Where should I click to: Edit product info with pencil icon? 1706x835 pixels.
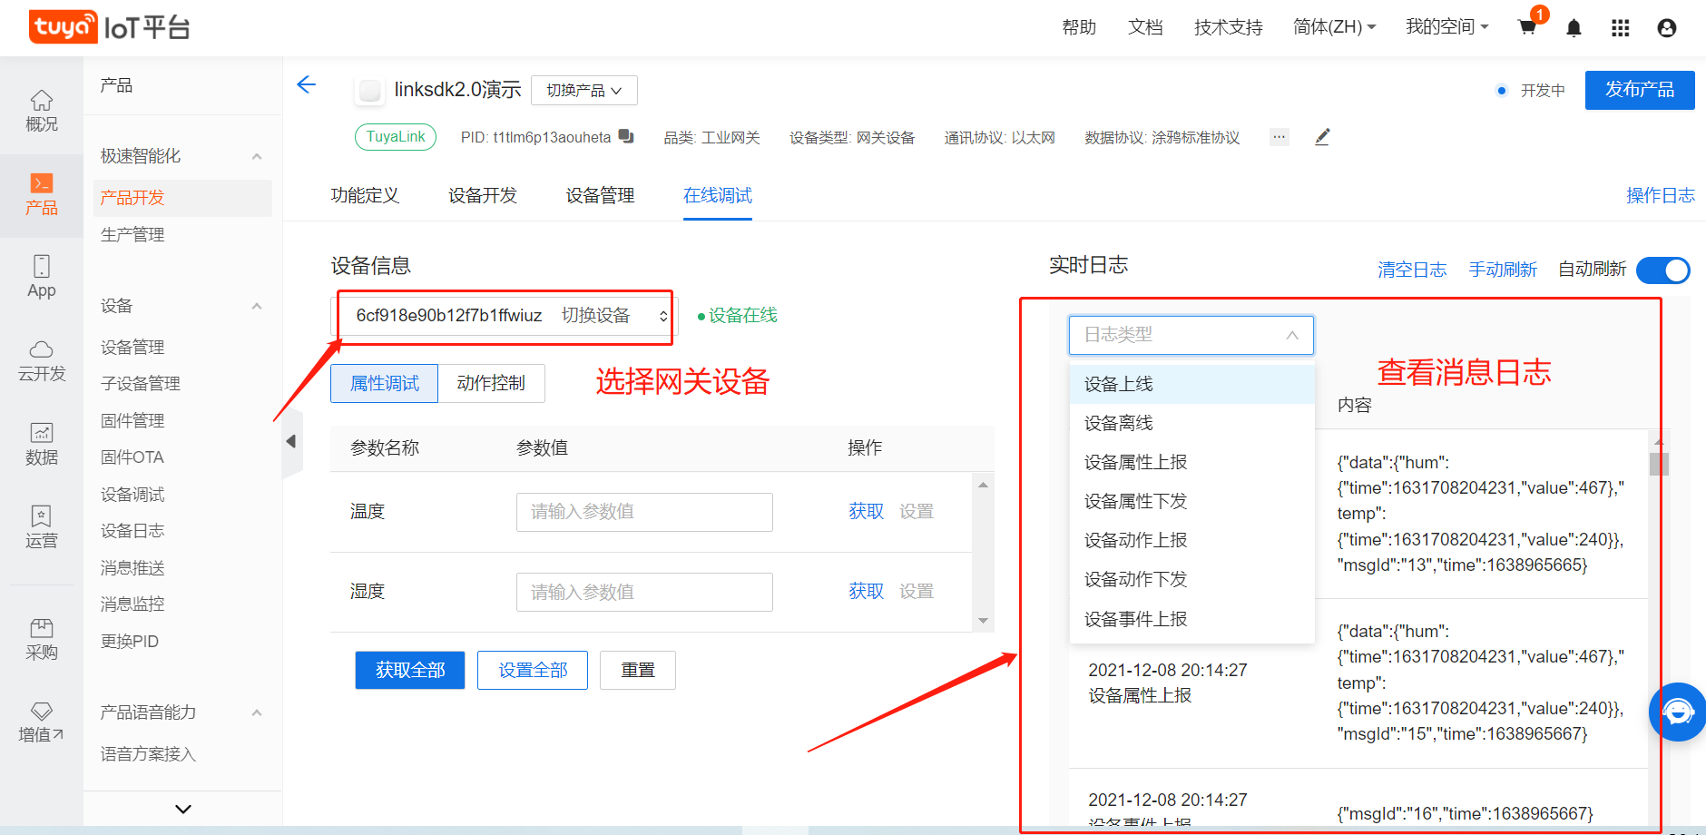point(1322,137)
